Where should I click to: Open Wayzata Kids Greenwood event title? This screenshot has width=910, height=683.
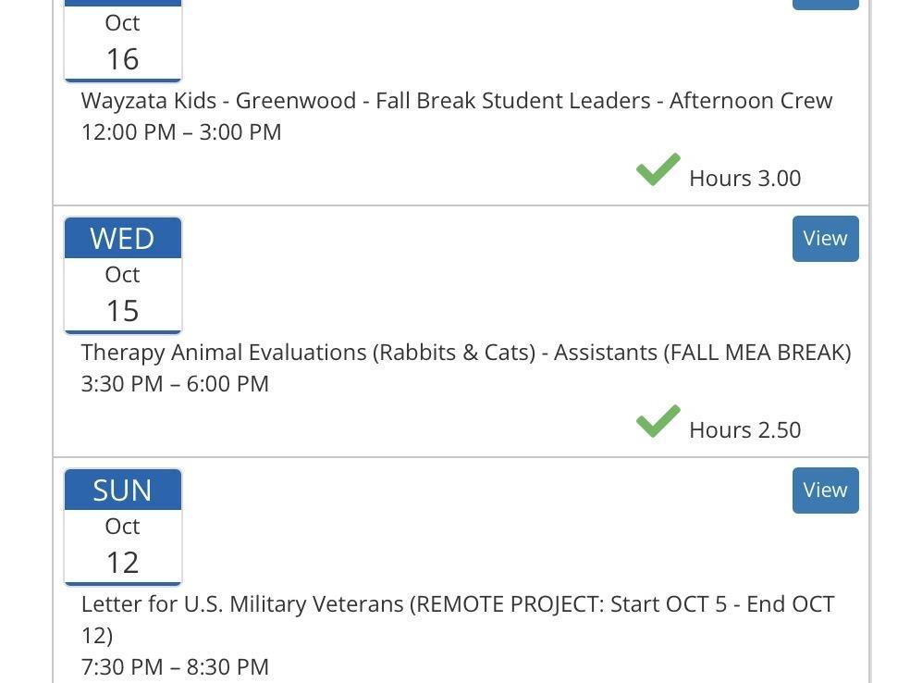[457, 101]
